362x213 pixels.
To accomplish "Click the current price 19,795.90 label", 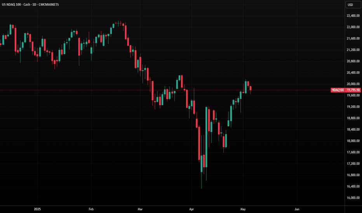I will click(x=353, y=90).
